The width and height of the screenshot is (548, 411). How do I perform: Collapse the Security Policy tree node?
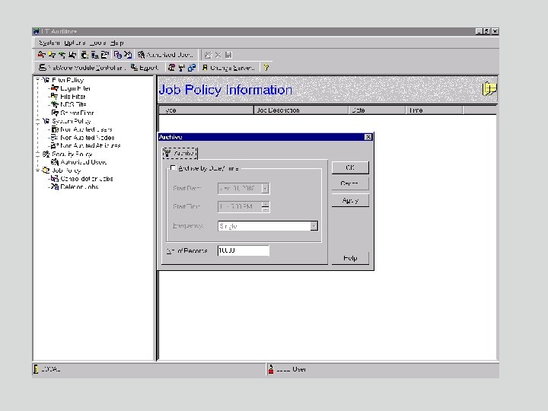(38, 154)
